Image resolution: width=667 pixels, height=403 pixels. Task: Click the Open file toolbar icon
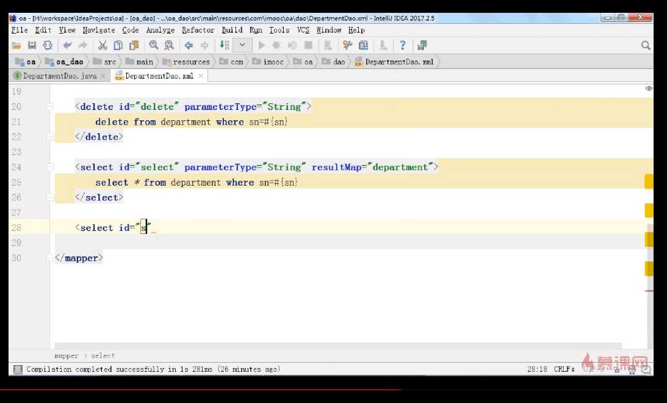[x=16, y=46]
